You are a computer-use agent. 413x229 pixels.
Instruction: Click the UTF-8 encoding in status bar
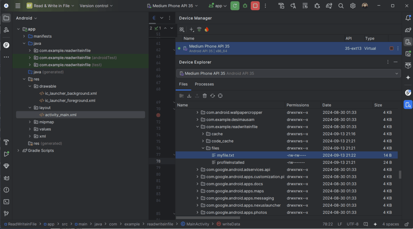(x=353, y=224)
